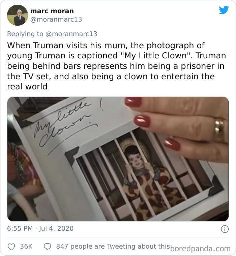Open the @moranmarc13 mention in Replying to line
Viewport: 236px width, 256px height.
coord(71,34)
